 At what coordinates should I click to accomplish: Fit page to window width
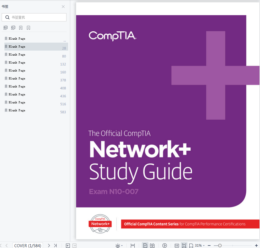click(x=191, y=246)
